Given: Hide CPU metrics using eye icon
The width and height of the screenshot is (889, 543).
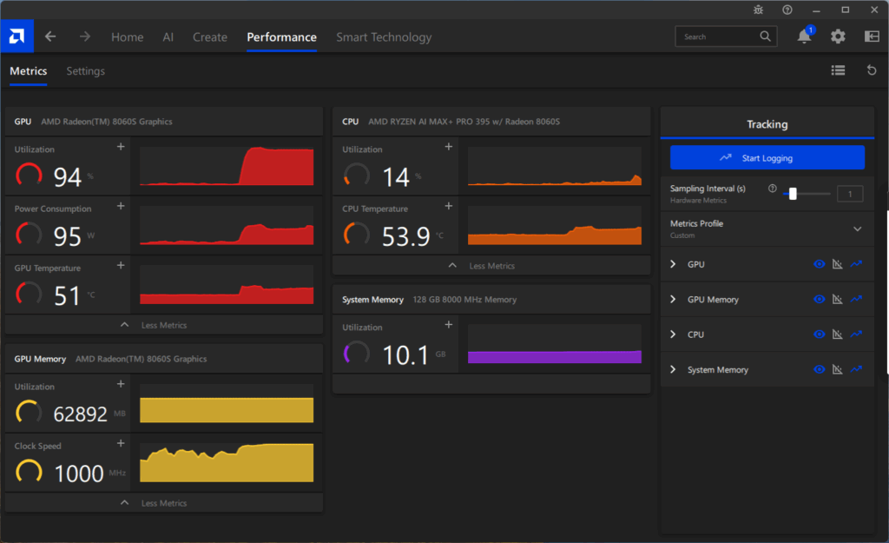Looking at the screenshot, I should click(819, 334).
